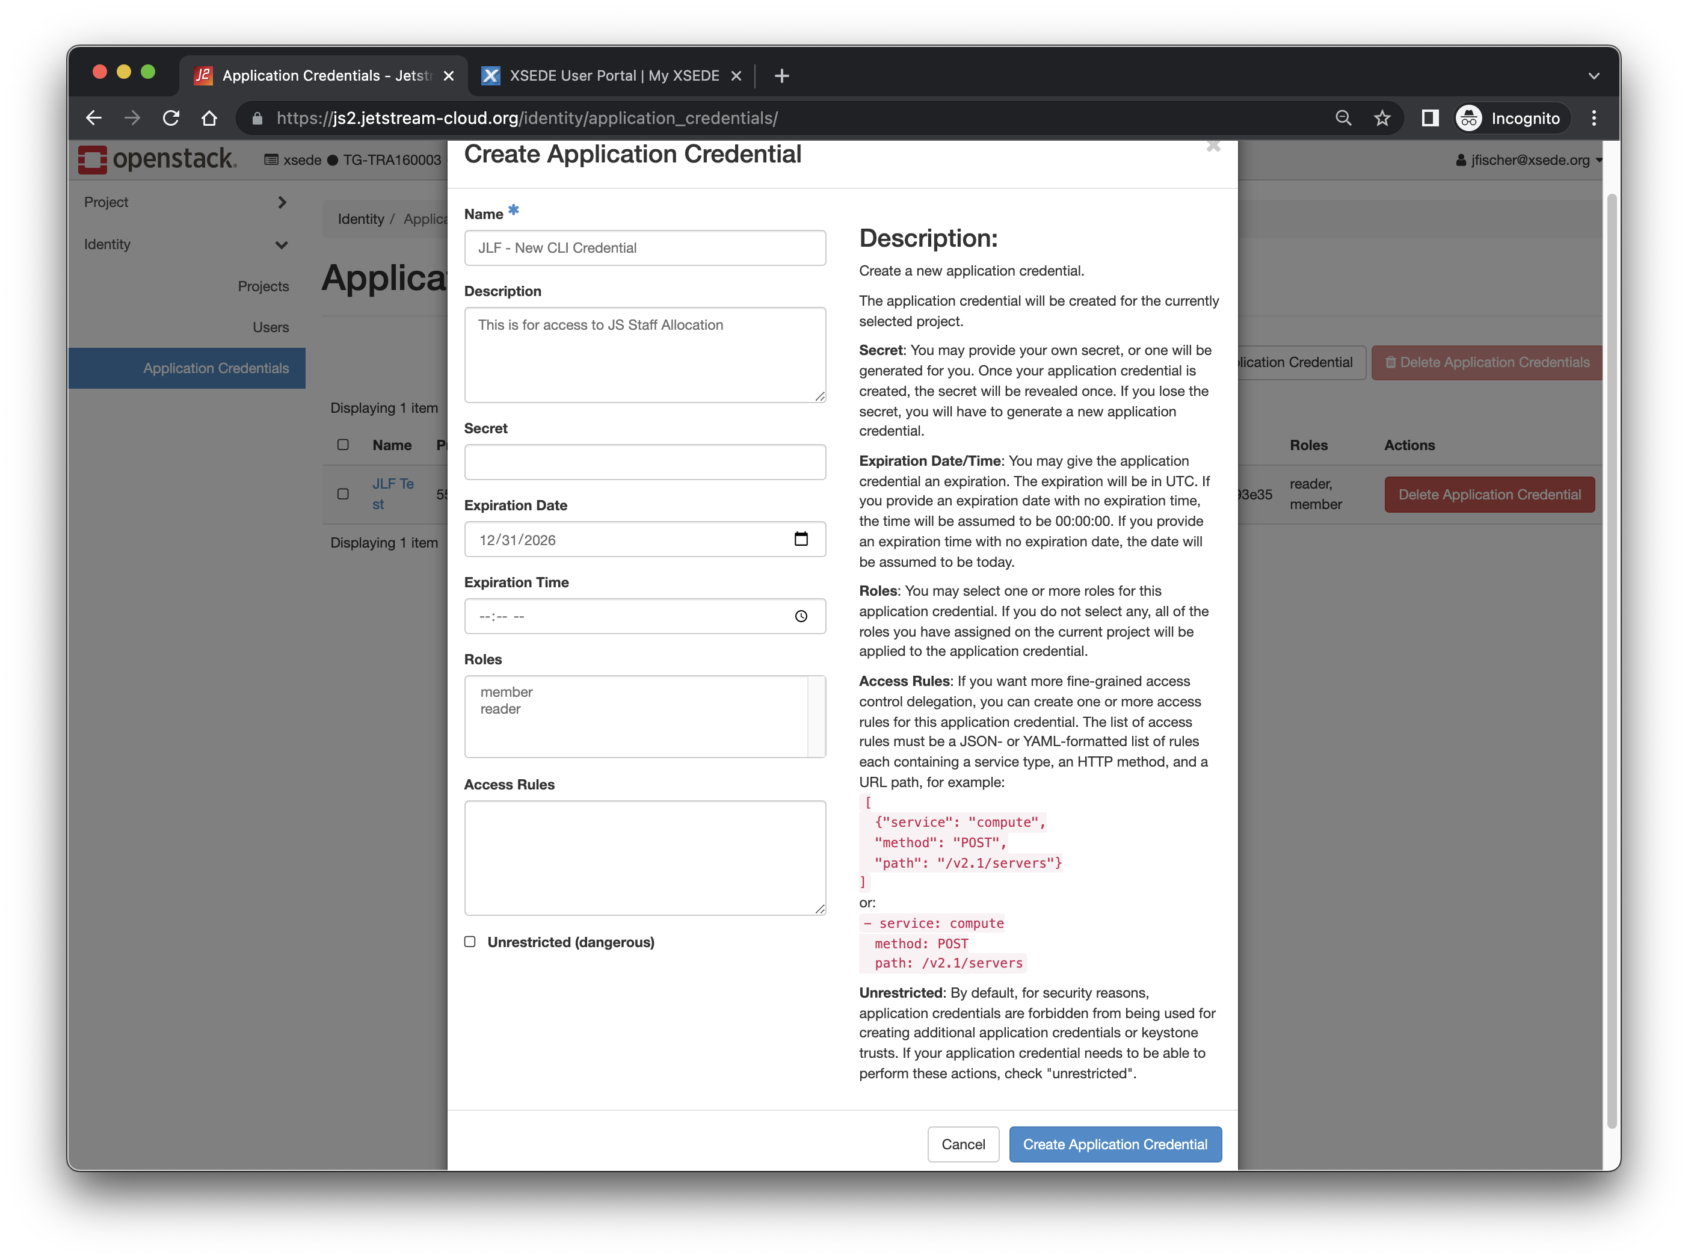Screen dimensions: 1688x1260
Task: Click the browser reload icon
Action: click(x=171, y=118)
